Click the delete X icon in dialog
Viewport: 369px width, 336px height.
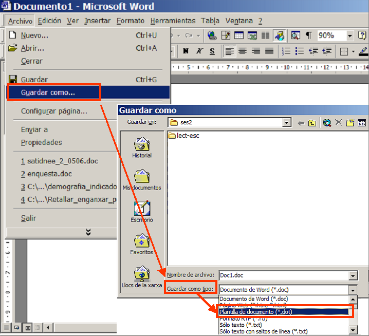pyautogui.click(x=338, y=123)
